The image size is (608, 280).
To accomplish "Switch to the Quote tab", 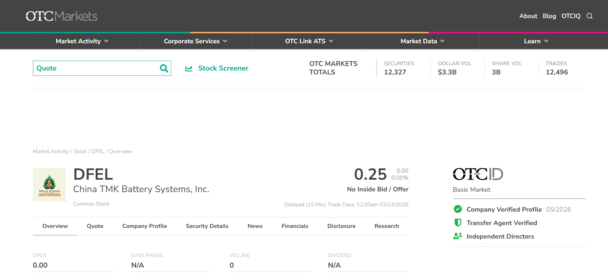I will [95, 226].
